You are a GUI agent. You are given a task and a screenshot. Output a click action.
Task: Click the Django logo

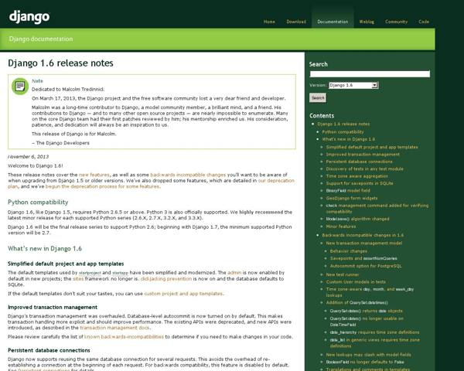(x=29, y=15)
